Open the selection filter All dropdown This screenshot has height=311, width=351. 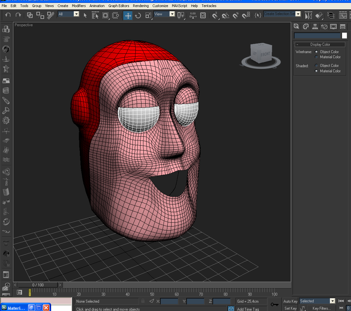(76, 14)
